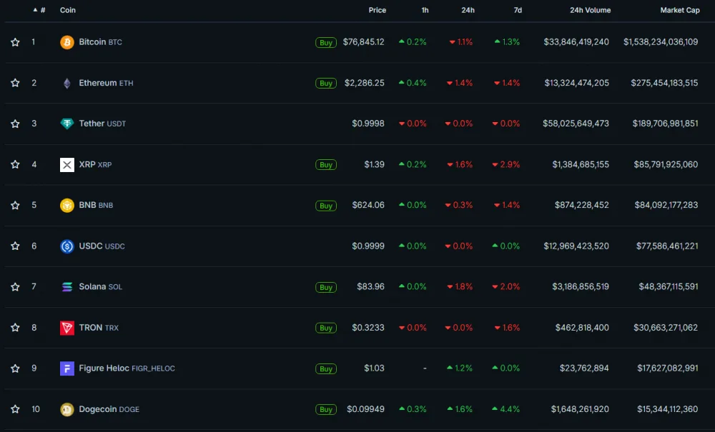
Task: Star the Solana row
Action: point(15,287)
